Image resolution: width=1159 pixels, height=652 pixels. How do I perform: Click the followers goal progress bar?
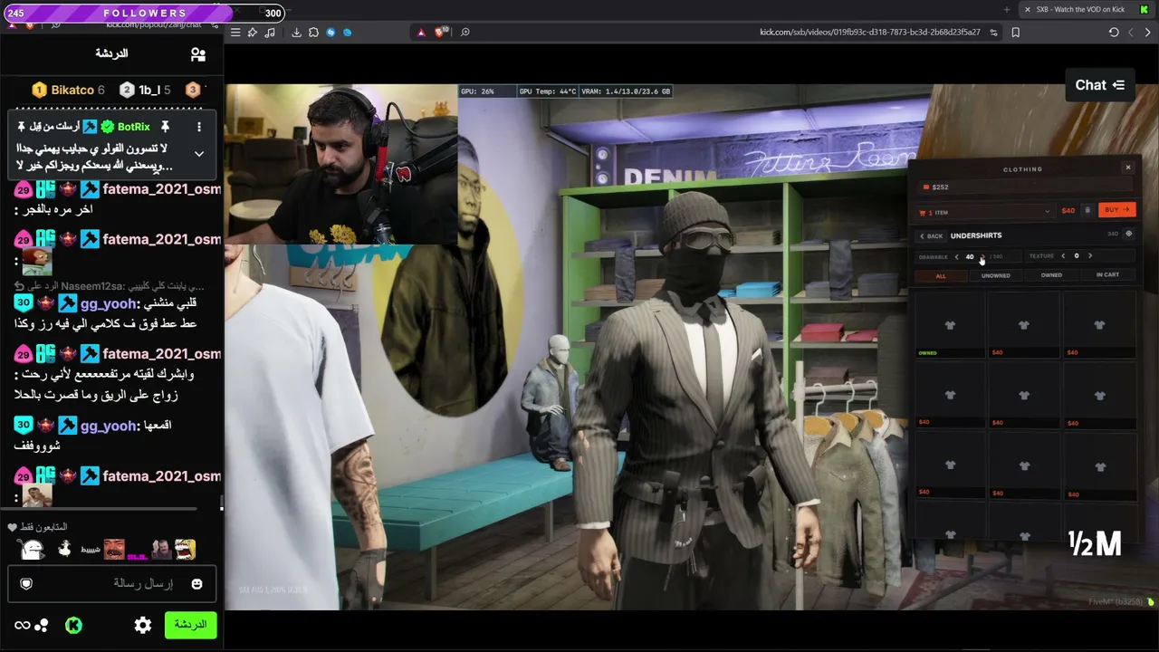[143, 13]
